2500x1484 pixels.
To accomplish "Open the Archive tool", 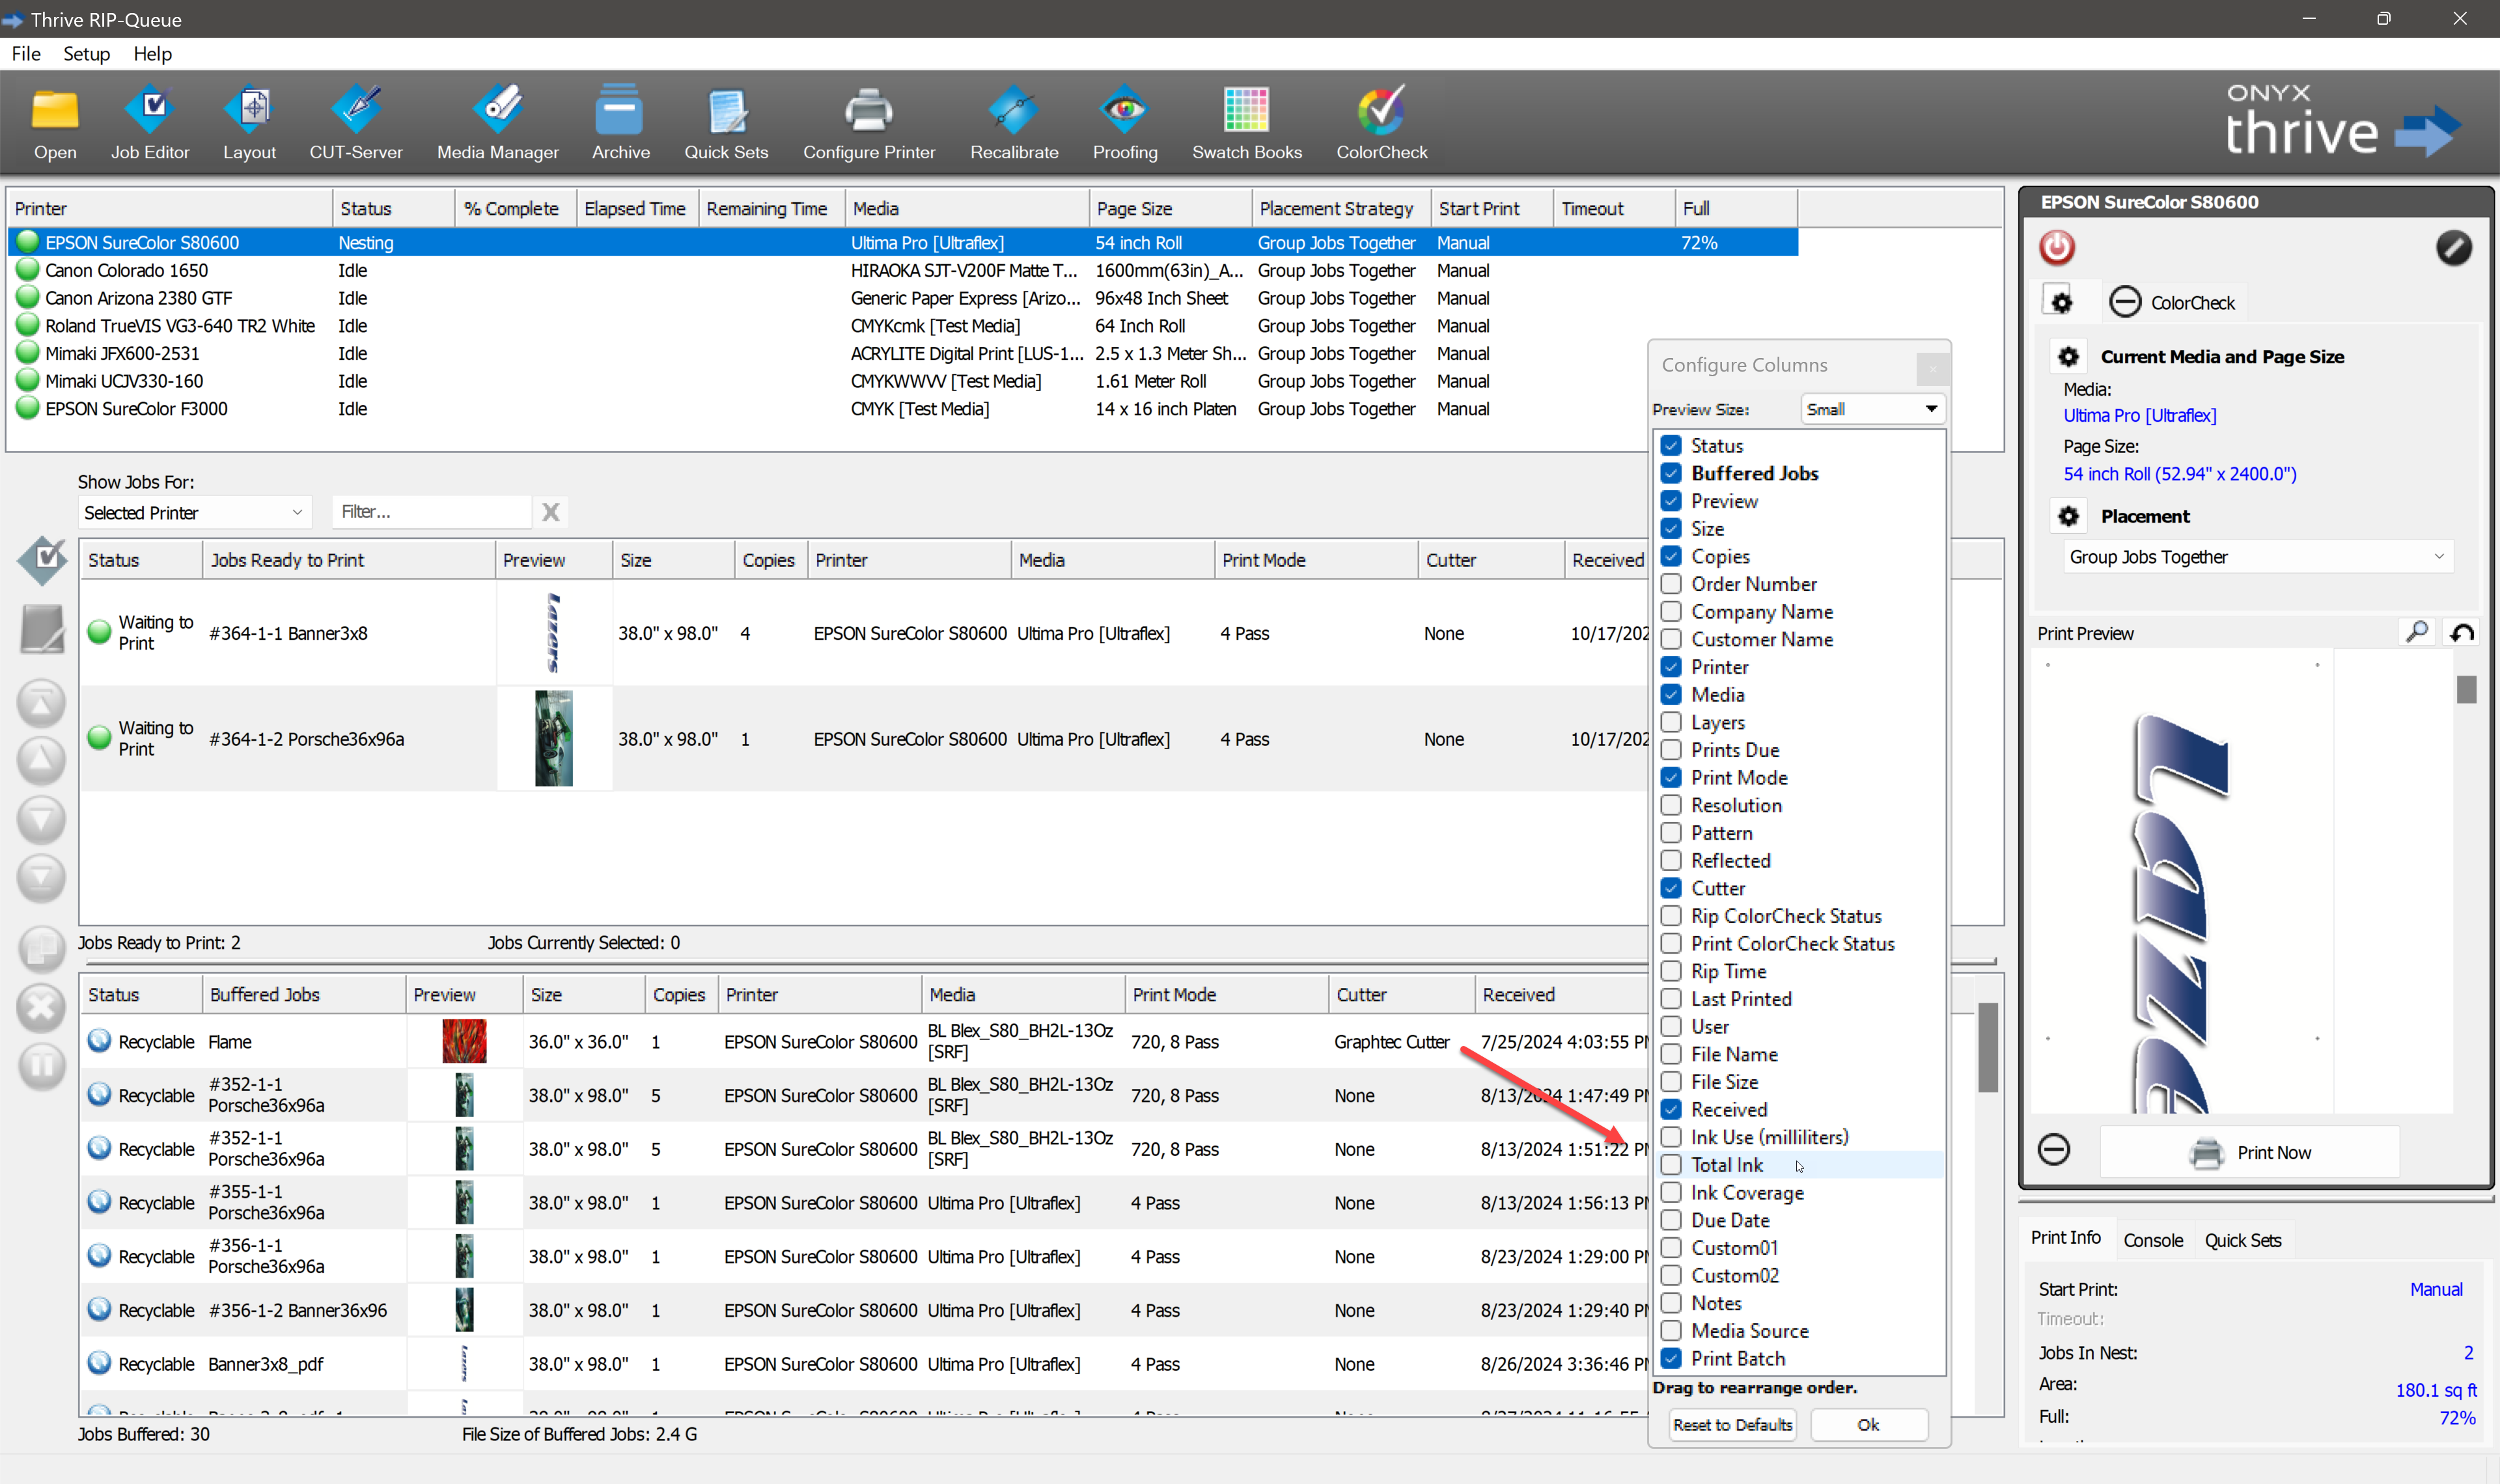I will pos(620,123).
